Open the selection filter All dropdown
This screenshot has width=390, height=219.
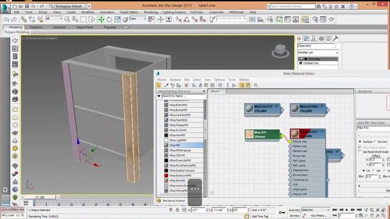pos(54,19)
